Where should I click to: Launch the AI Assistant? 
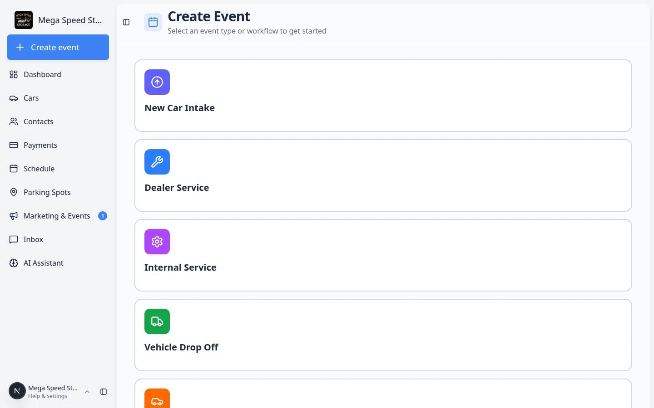pos(58,263)
